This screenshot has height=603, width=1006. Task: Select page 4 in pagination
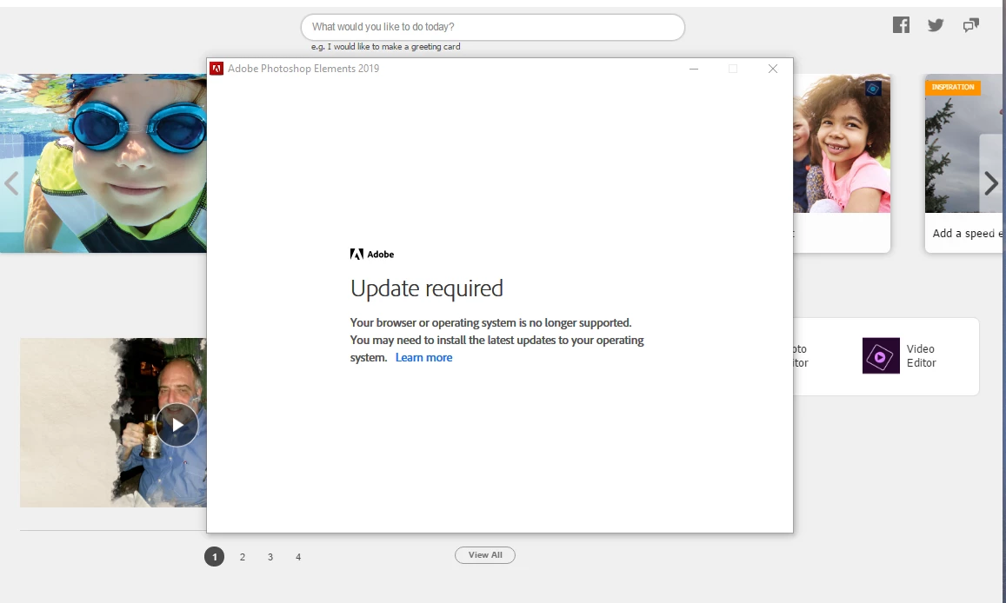[298, 557]
